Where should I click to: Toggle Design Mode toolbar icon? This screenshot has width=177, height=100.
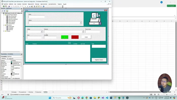(32, 6)
